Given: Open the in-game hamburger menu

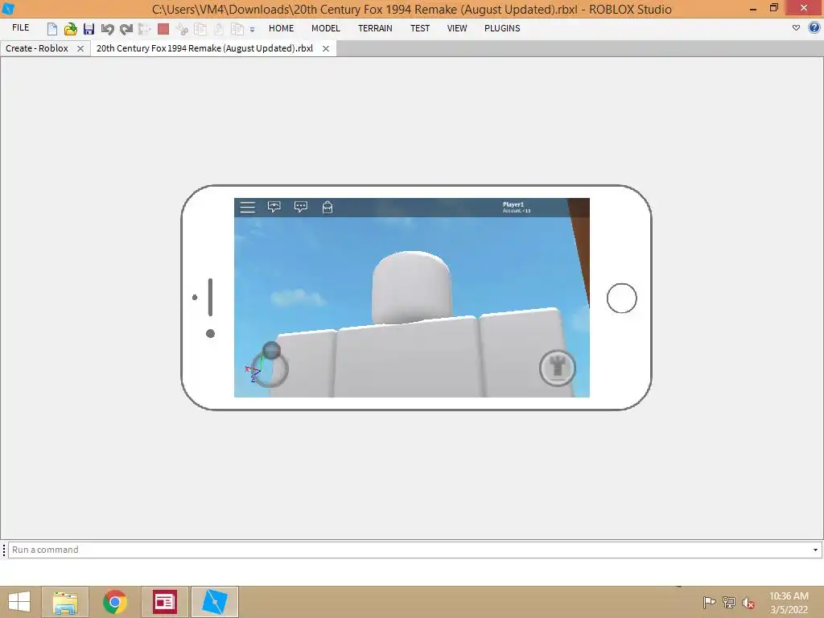Looking at the screenshot, I should coord(248,207).
